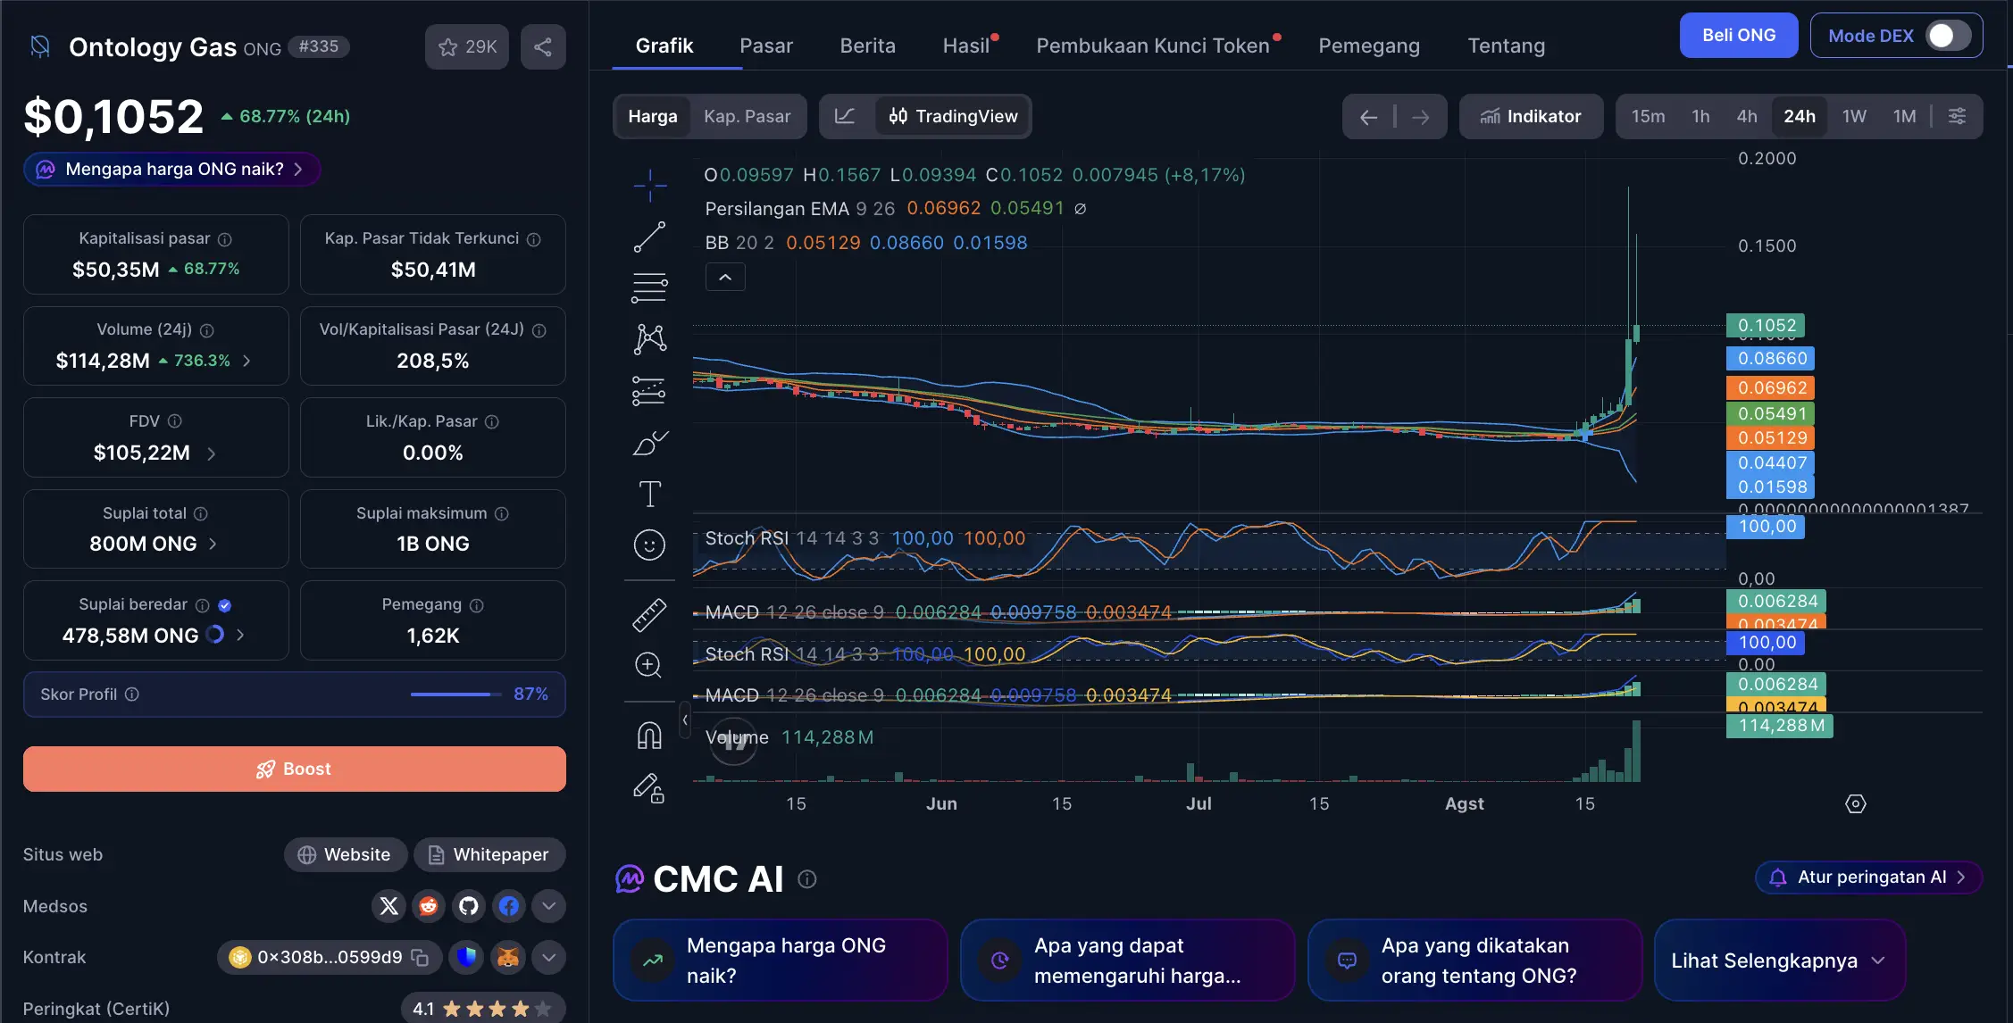Open the Berita tab

coord(867,46)
